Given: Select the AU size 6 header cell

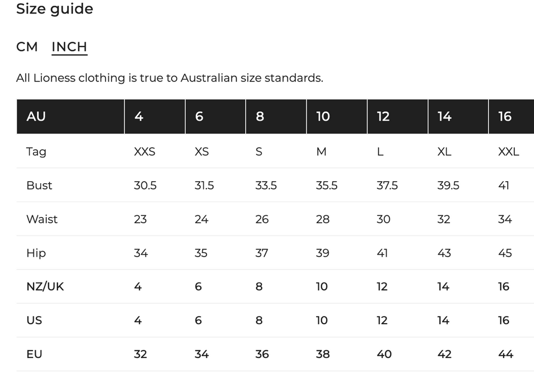Looking at the screenshot, I should click(215, 116).
